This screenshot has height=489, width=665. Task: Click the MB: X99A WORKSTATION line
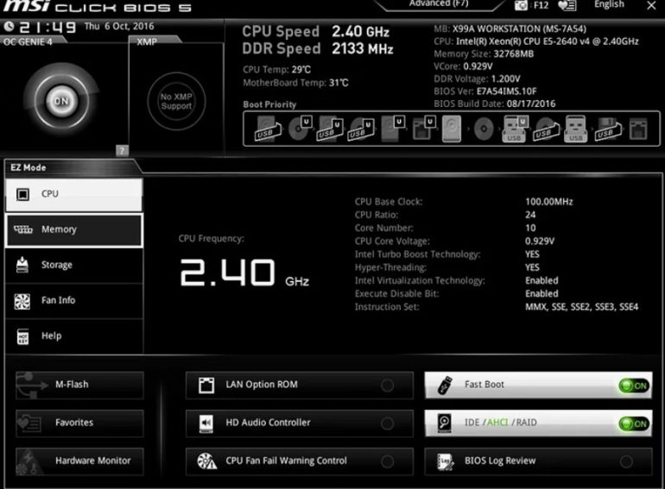pos(510,29)
